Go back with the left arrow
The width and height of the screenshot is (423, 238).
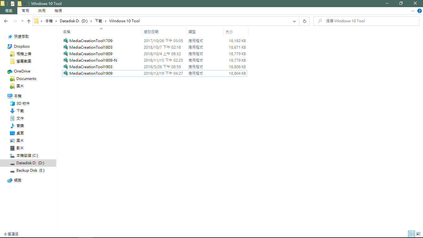[x=6, y=21]
